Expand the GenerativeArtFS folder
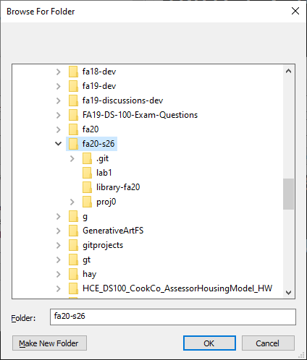 pyautogui.click(x=58, y=231)
